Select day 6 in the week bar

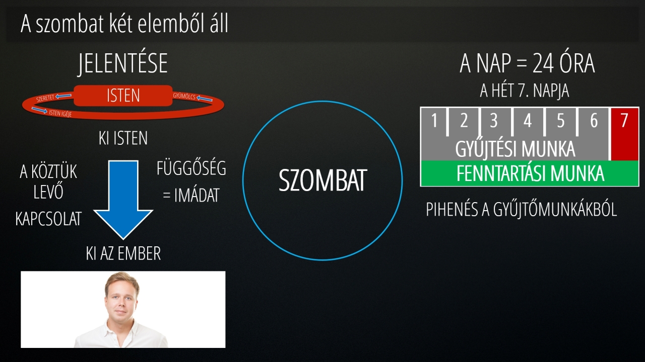(594, 121)
